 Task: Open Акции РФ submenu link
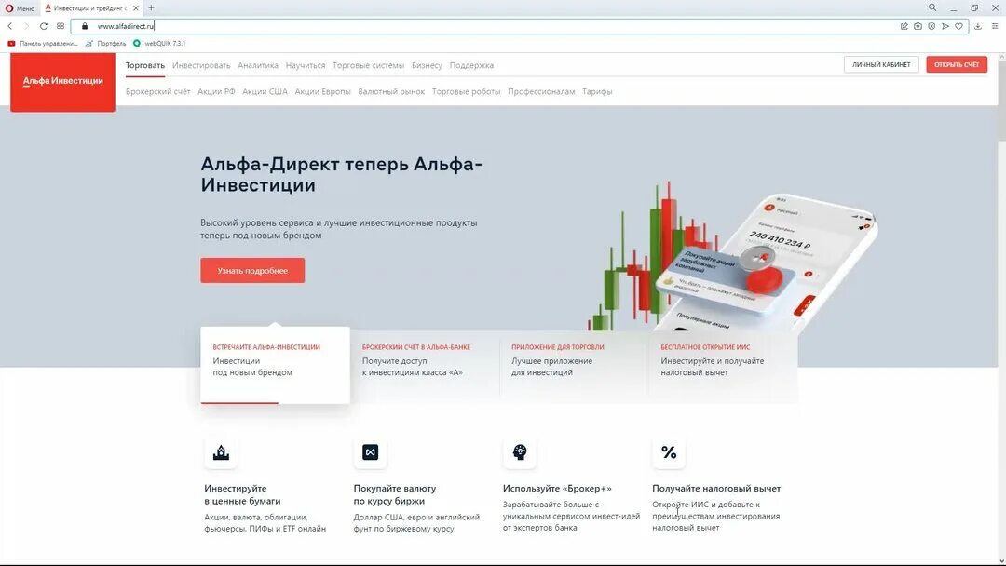pos(216,91)
